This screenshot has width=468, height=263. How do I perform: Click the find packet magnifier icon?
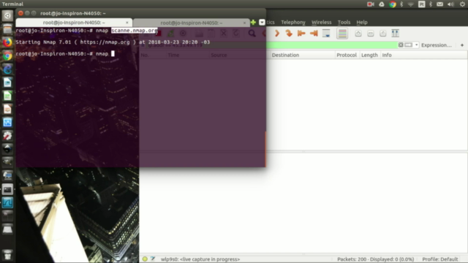252,34
